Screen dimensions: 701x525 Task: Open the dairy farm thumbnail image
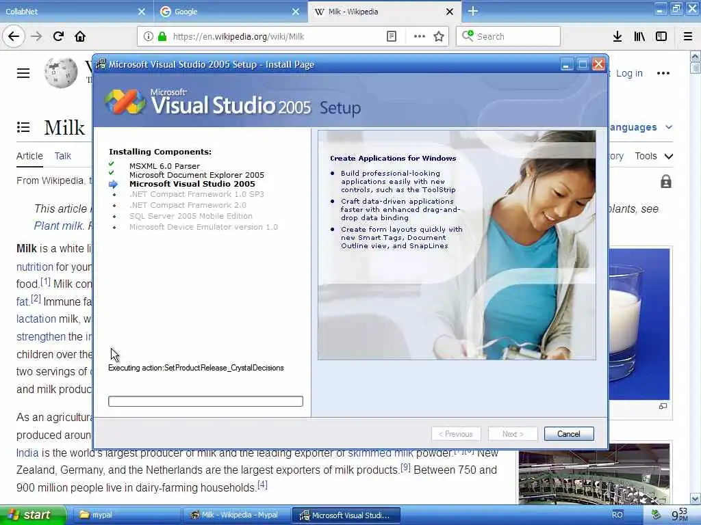tap(594, 474)
